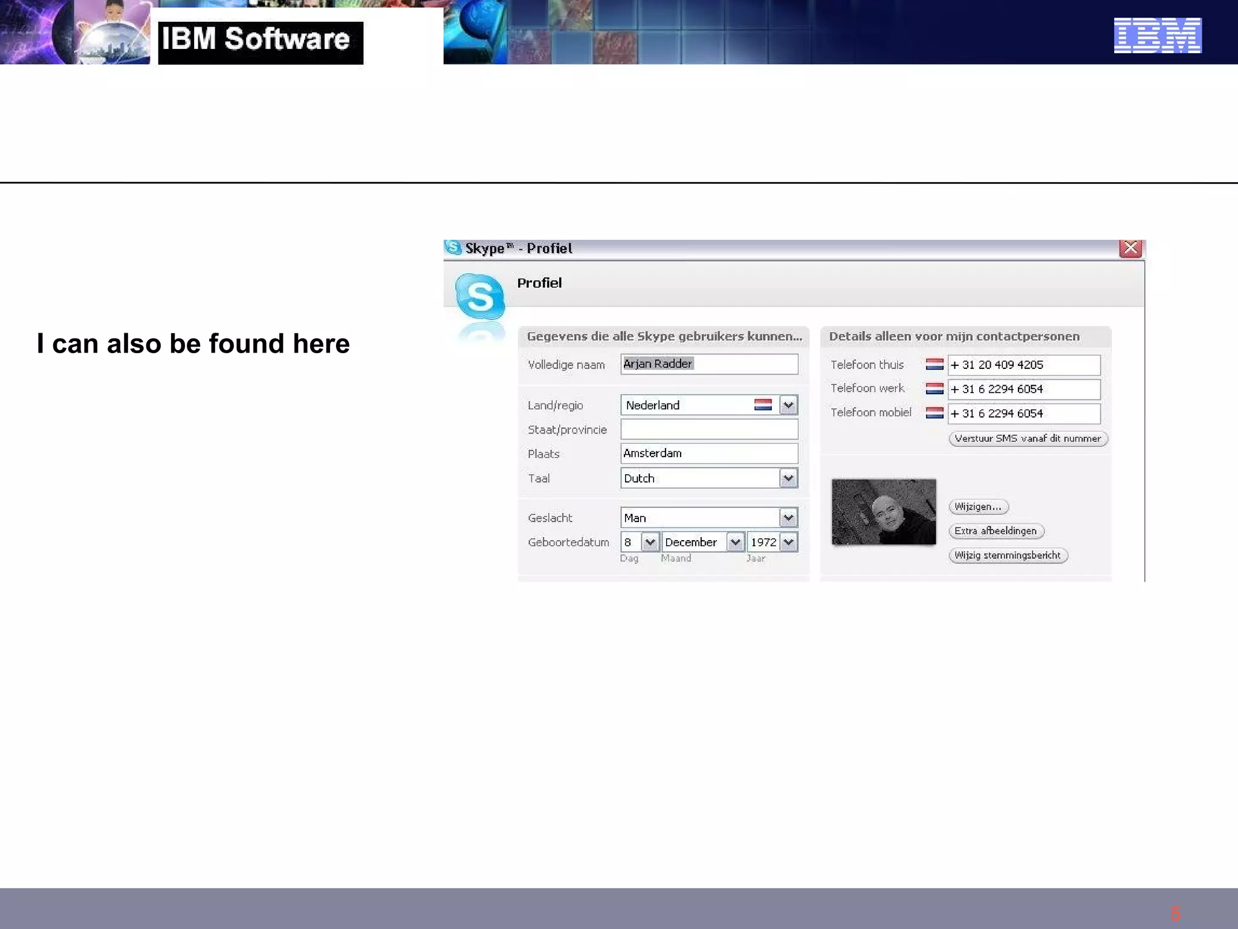Screen dimensions: 1238x929
Task: Open the birth day dropdown showing 8
Action: tap(650, 542)
